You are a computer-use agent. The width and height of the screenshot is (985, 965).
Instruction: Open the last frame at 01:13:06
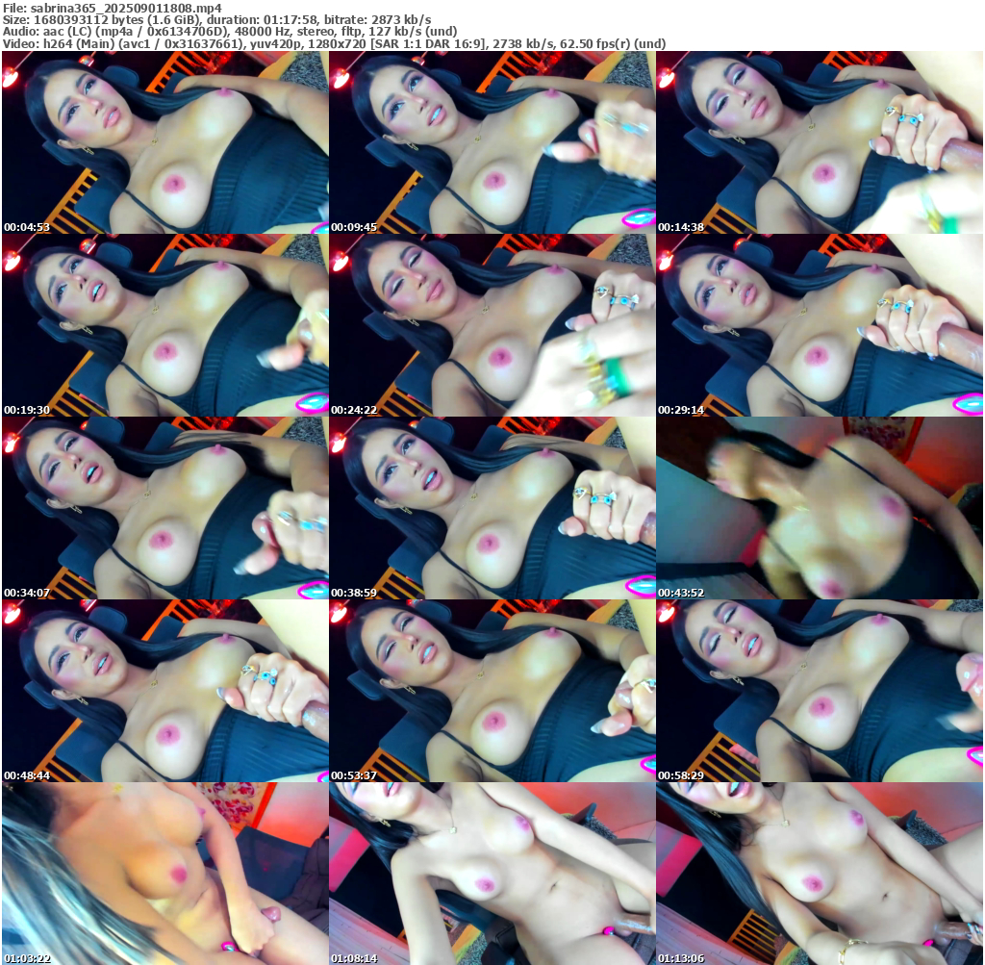(820, 874)
